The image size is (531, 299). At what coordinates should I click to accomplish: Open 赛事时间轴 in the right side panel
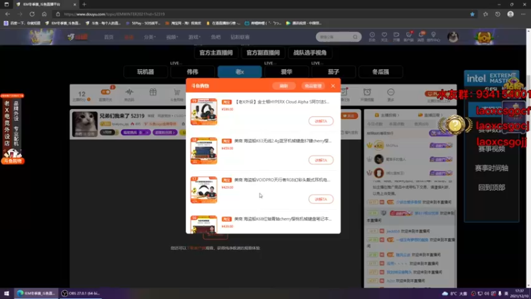(x=492, y=168)
